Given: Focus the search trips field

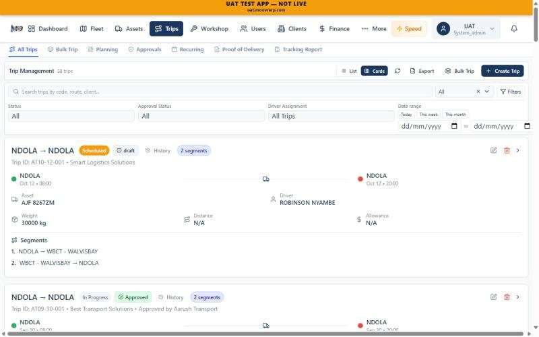Looking at the screenshot, I should pos(220,92).
